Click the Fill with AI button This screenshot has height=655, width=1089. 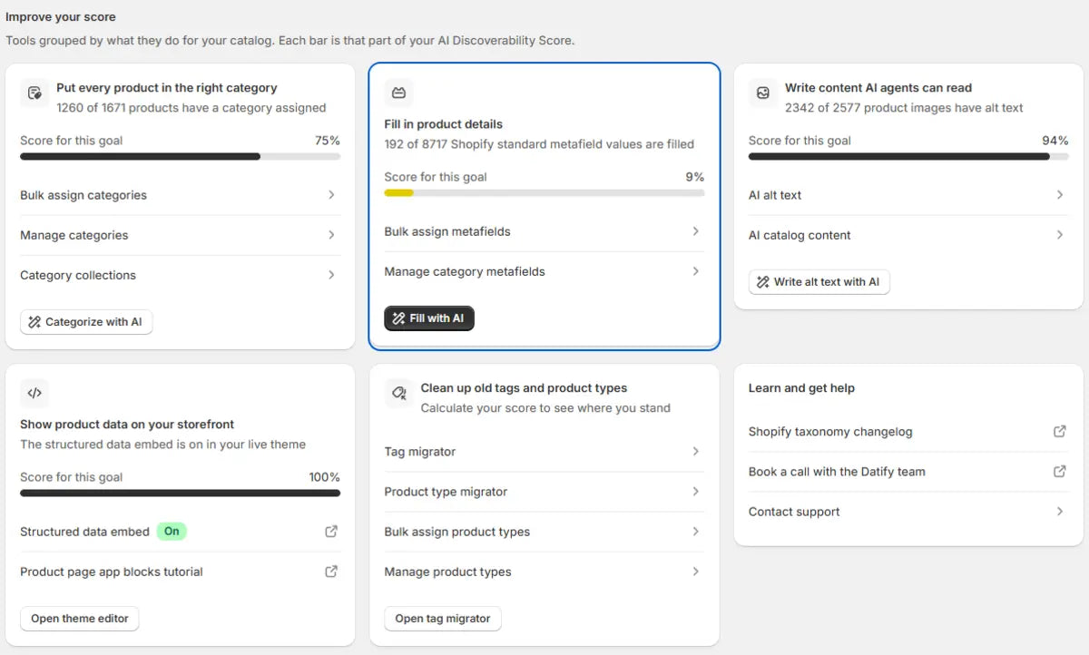[x=429, y=318]
